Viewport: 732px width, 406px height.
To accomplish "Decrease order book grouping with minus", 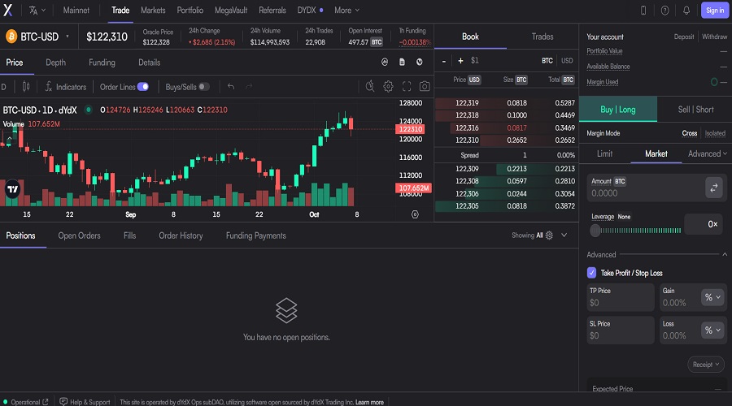I will 444,61.
